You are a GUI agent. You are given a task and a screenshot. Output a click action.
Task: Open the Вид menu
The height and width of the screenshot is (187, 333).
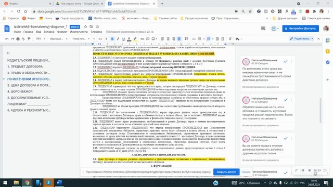(38, 32)
